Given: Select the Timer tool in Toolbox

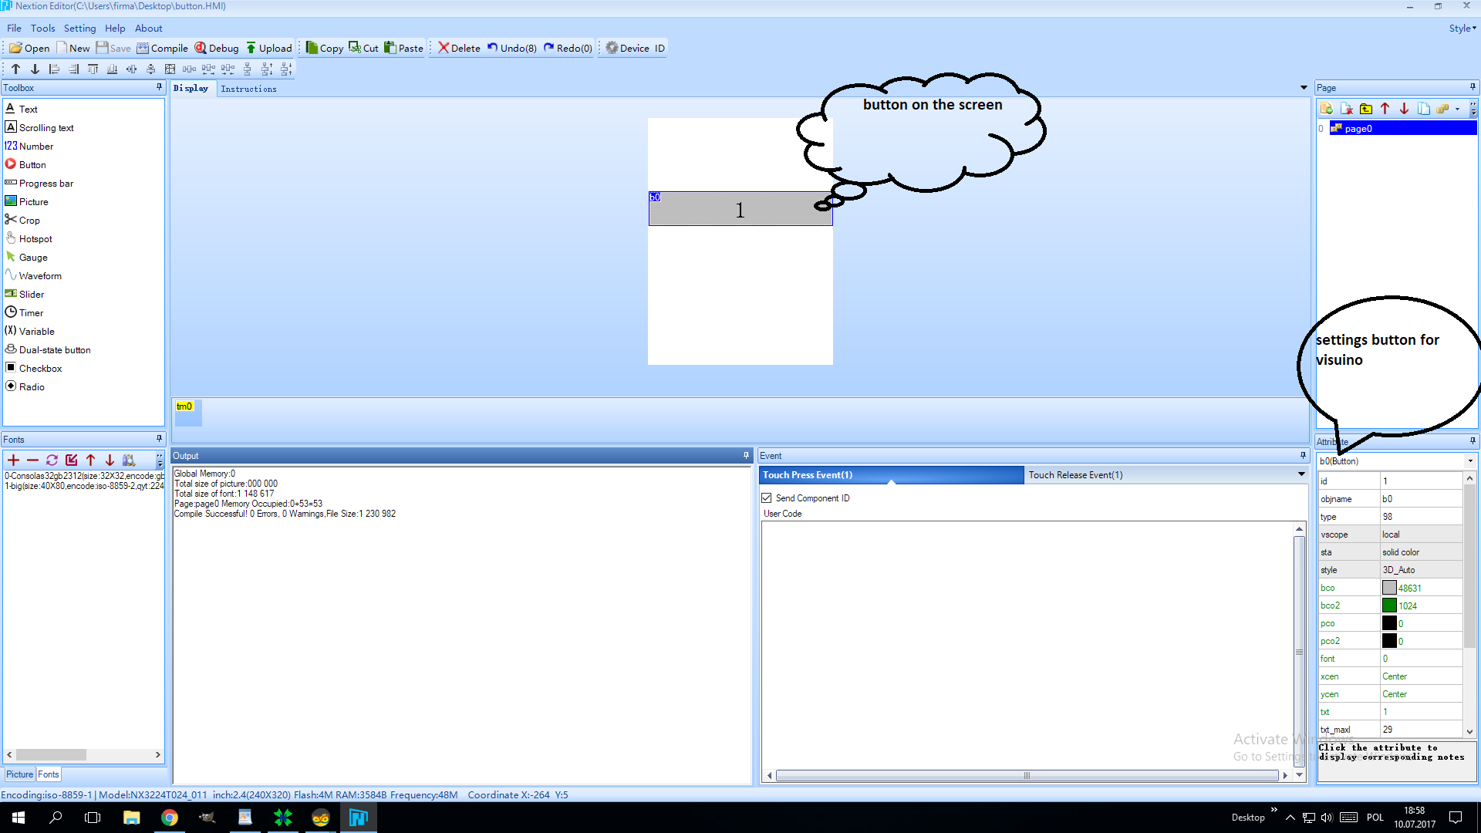Looking at the screenshot, I should click(31, 312).
